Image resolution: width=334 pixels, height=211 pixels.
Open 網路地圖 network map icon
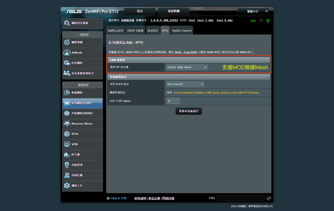[67, 42]
